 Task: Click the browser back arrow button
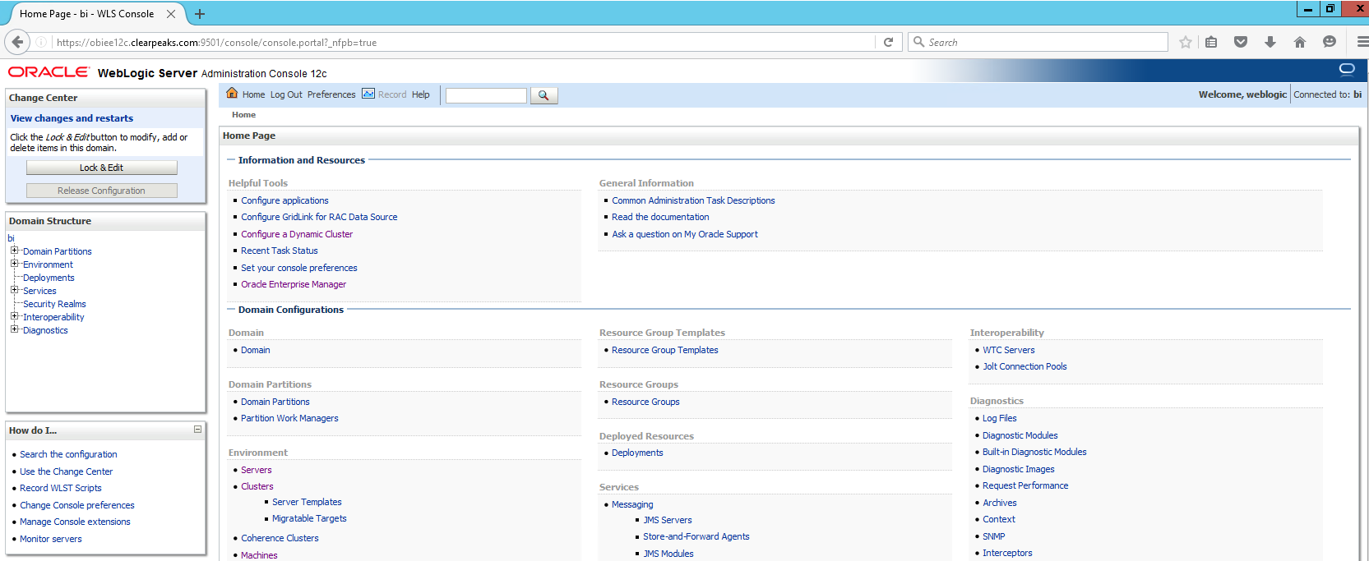tap(17, 42)
